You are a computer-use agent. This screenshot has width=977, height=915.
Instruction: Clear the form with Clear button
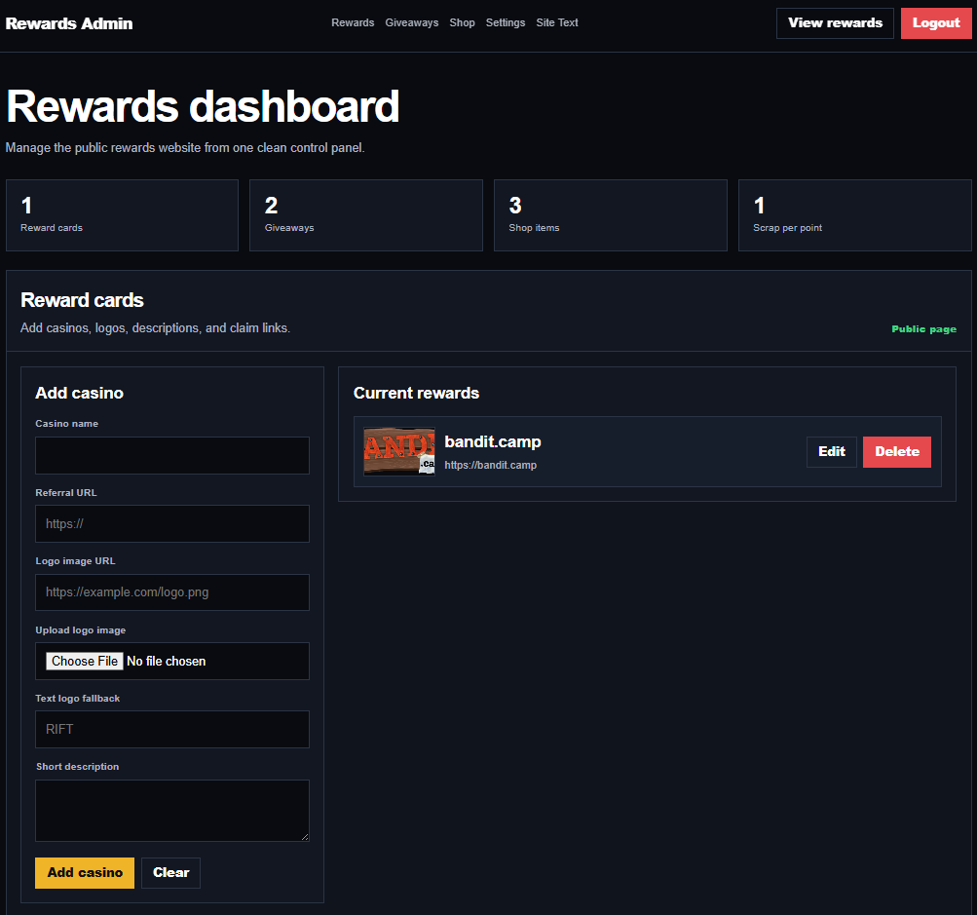[x=170, y=873]
